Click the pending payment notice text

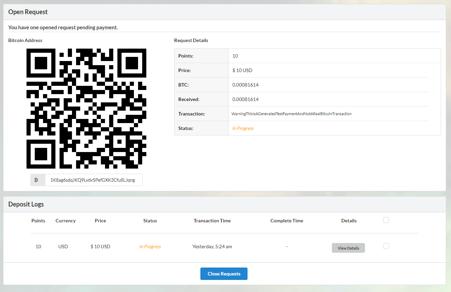point(63,27)
